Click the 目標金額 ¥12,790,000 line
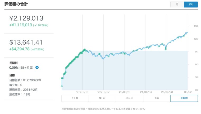 coord(25,80)
